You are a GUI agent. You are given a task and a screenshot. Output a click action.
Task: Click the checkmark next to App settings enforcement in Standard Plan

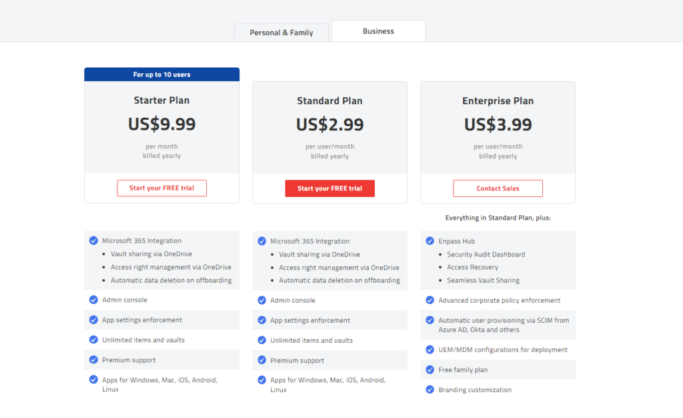pos(261,319)
